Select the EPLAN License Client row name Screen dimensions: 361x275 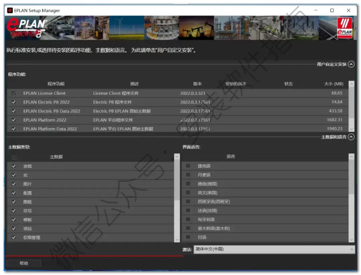click(44, 93)
